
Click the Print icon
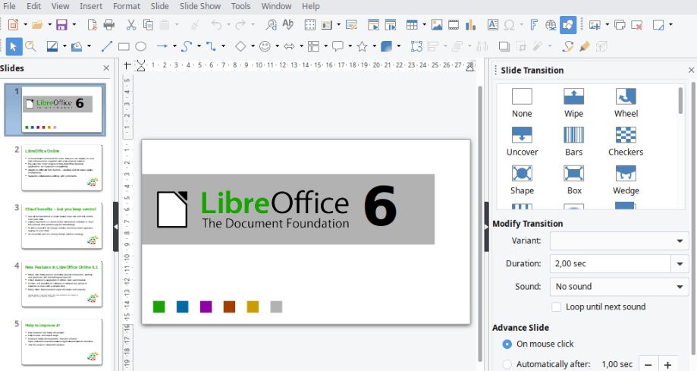(x=109, y=25)
